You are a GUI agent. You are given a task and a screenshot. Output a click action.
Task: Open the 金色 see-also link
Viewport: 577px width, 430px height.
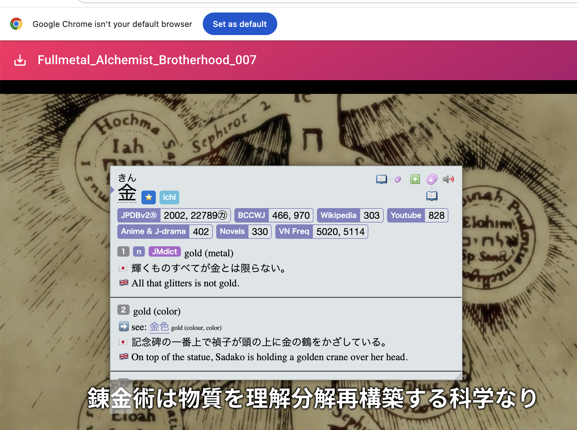coord(159,327)
